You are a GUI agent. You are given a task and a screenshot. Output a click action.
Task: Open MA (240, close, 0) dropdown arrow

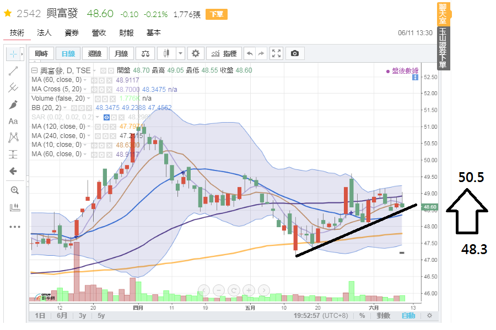(x=89, y=136)
